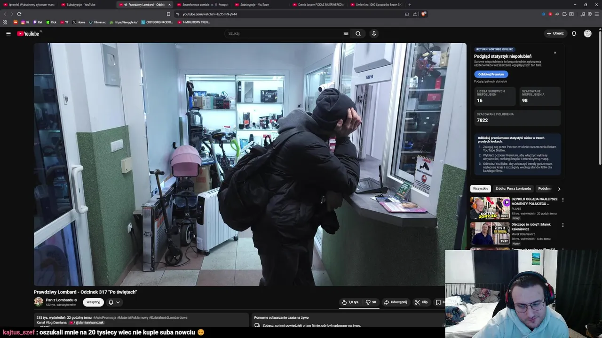602x338 pixels.
Task: Close the Return YouTube Dislike panel
Action: click(555, 53)
